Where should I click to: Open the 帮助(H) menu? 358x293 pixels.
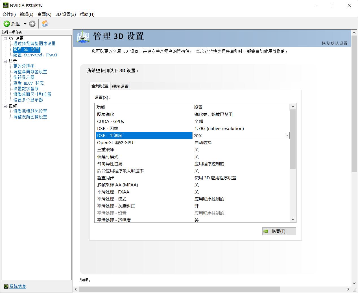click(87, 14)
